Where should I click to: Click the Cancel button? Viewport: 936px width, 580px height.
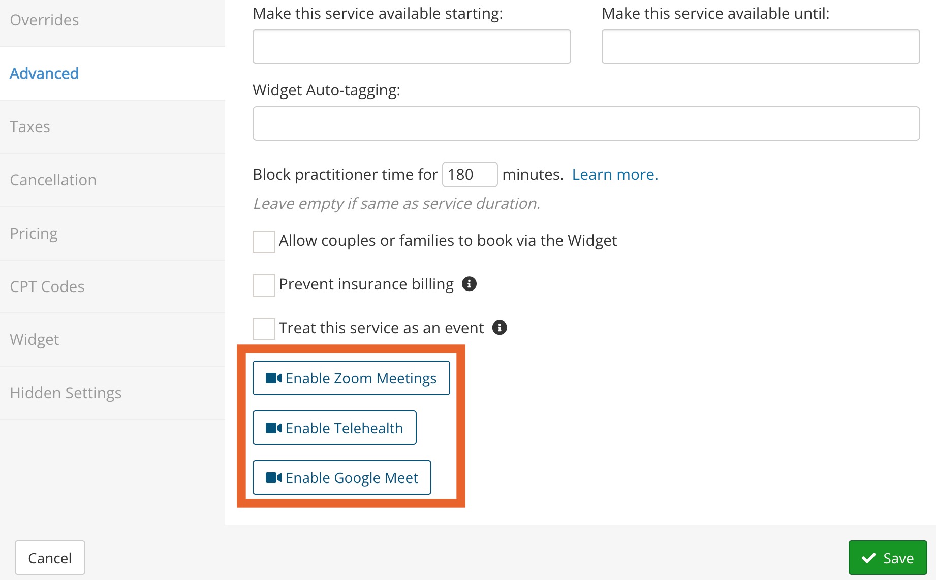tap(50, 558)
